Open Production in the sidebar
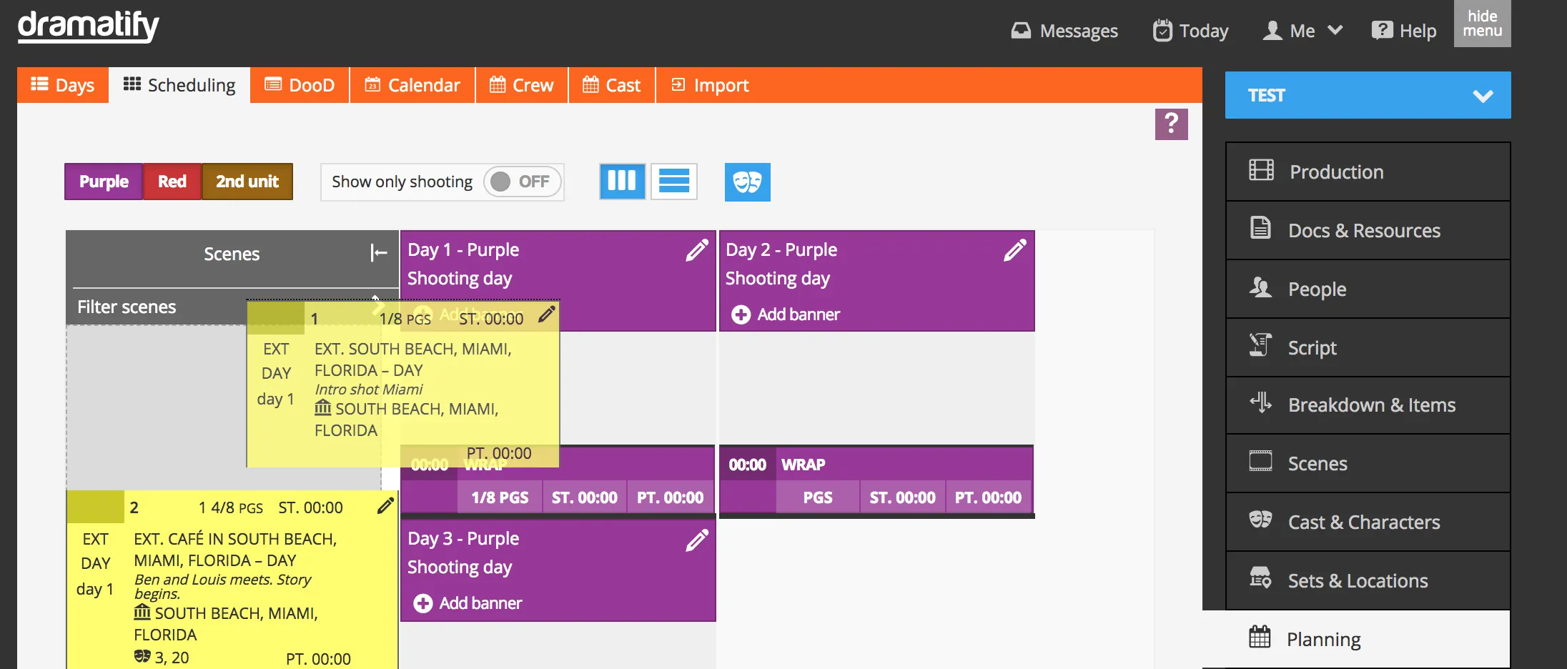1567x669 pixels. pos(1368,172)
